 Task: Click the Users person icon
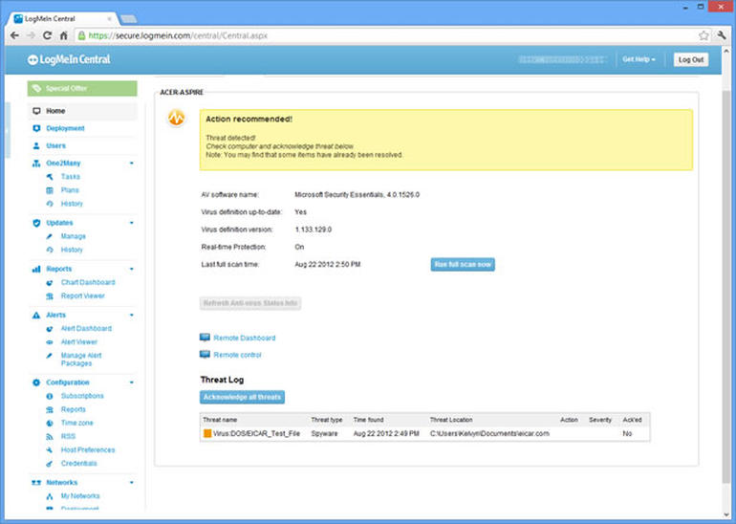(36, 145)
